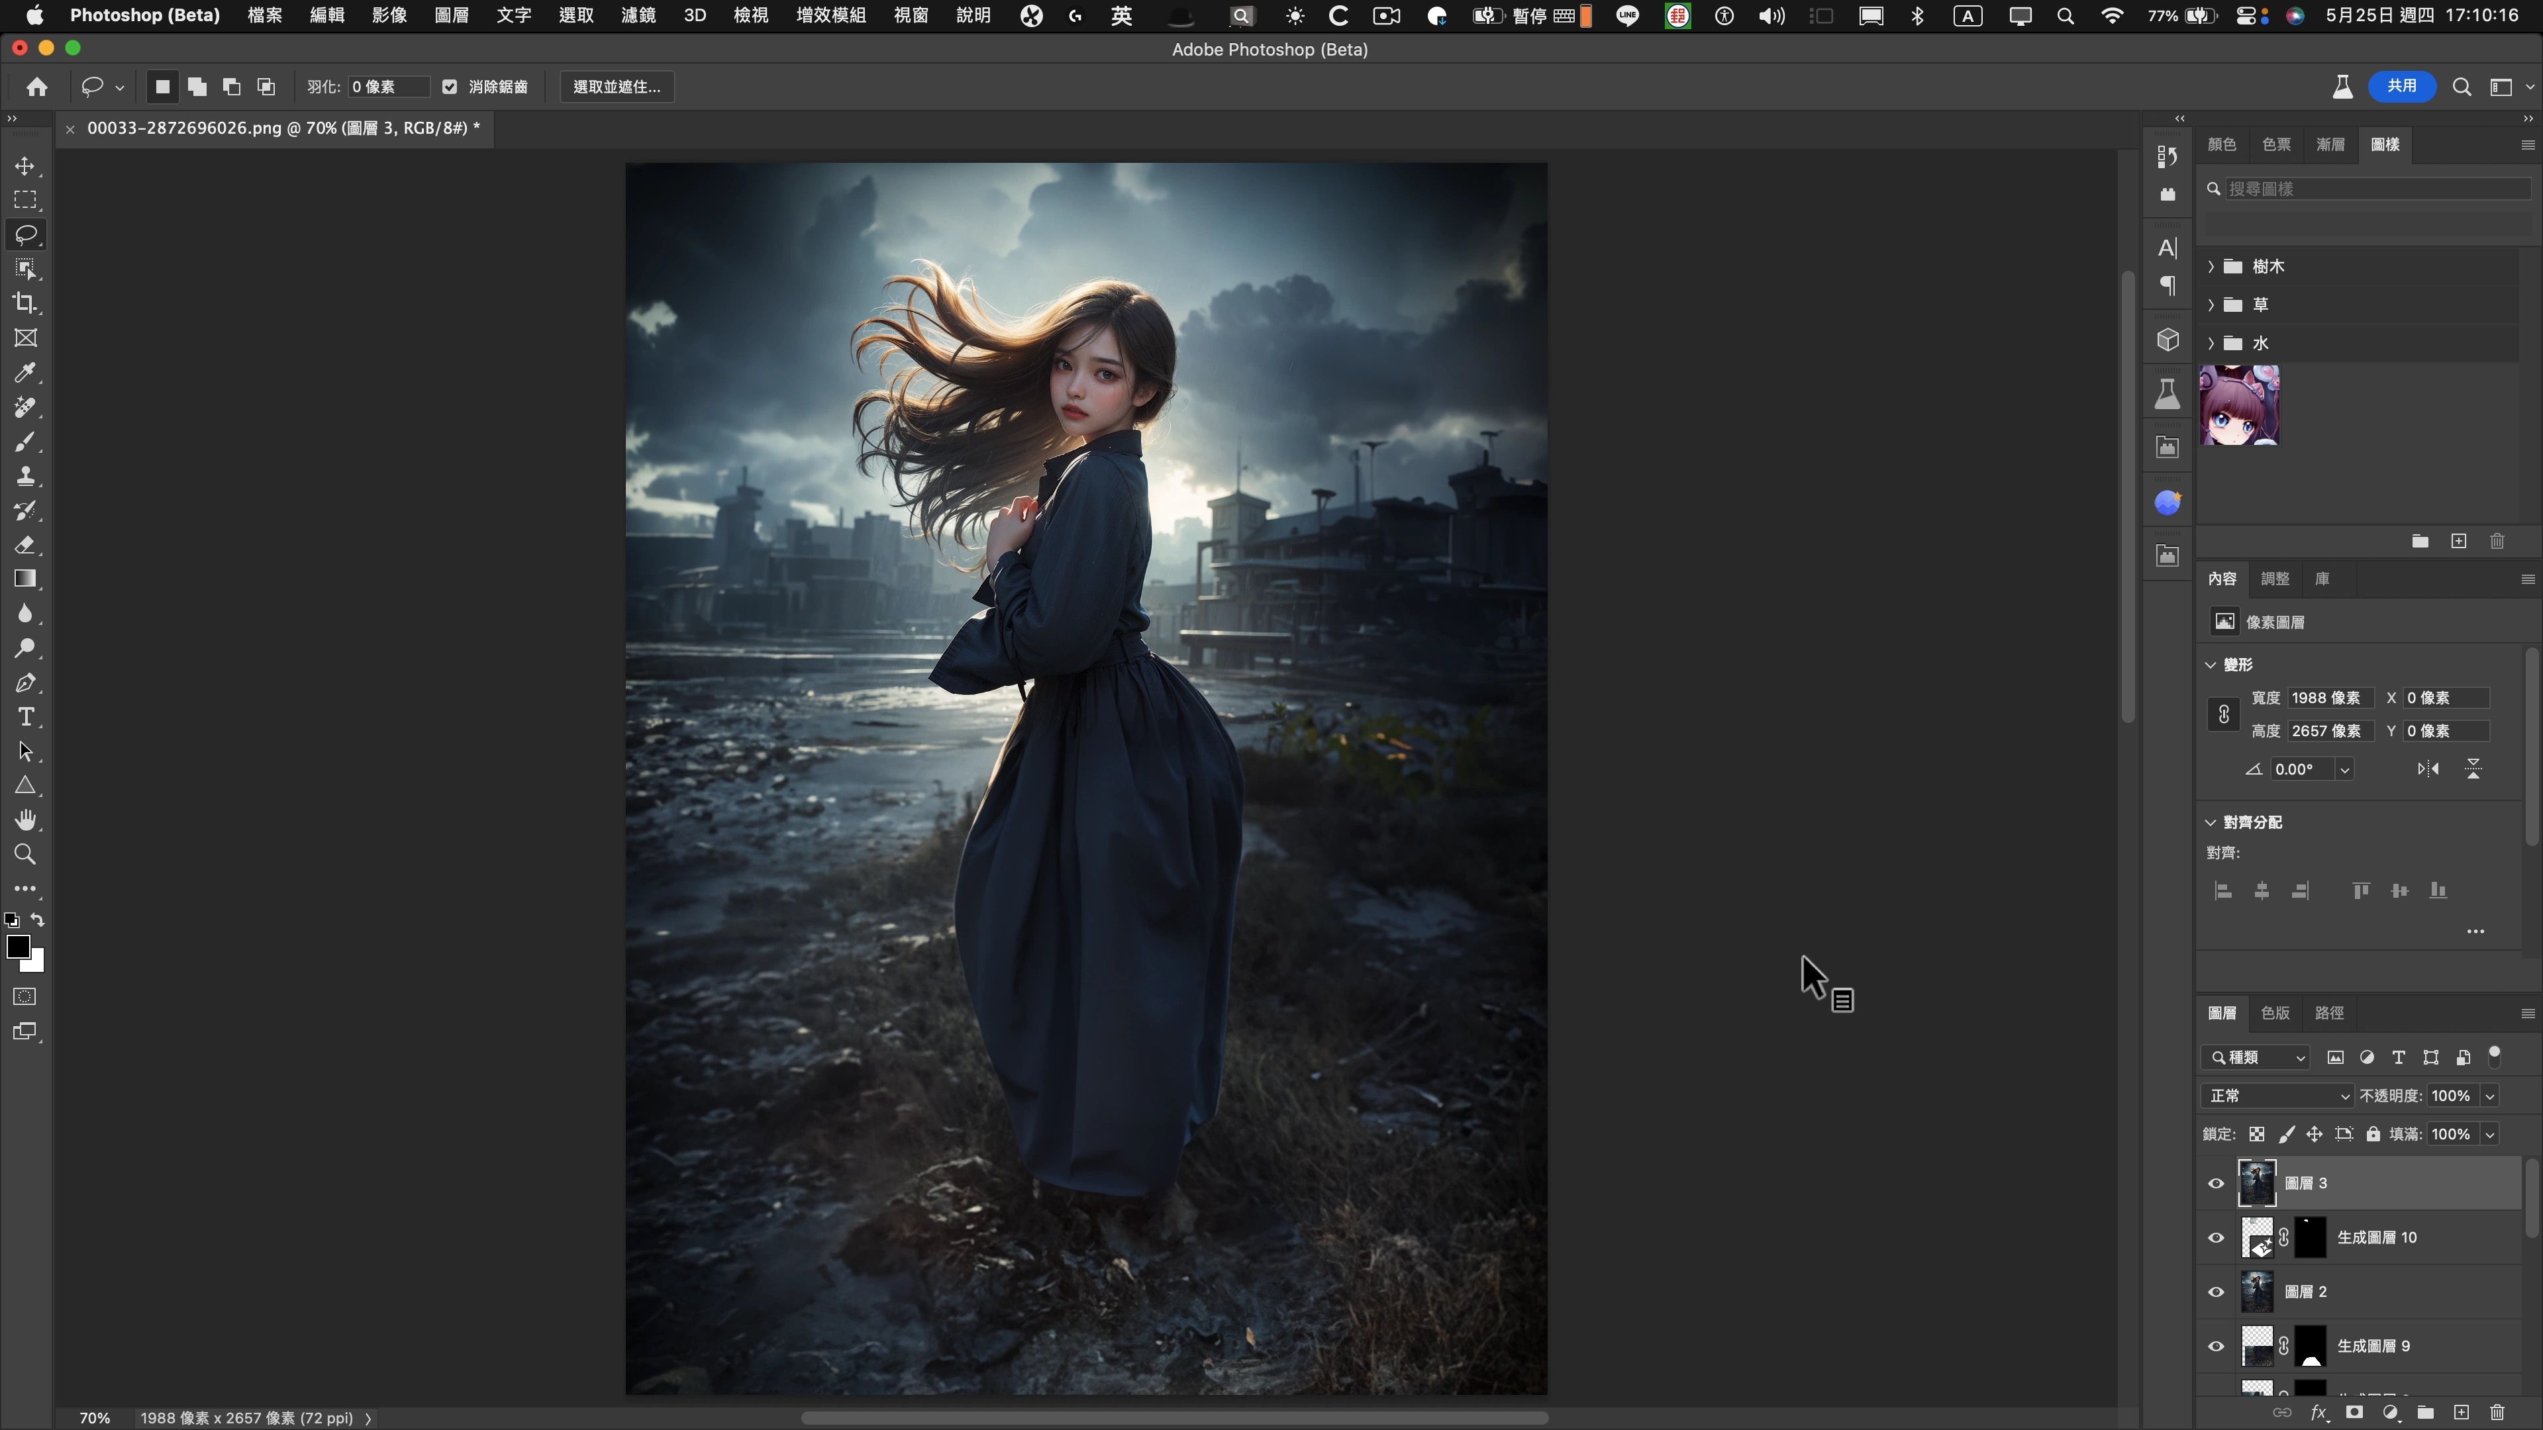Switch to the 色版 channels tab

click(2275, 1014)
